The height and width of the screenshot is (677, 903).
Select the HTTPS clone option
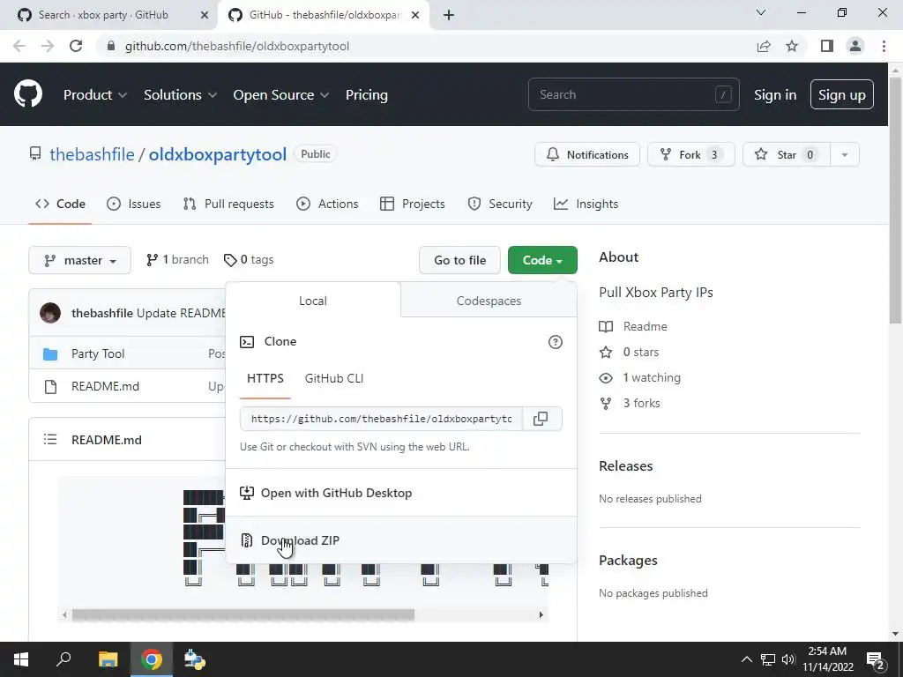(265, 378)
